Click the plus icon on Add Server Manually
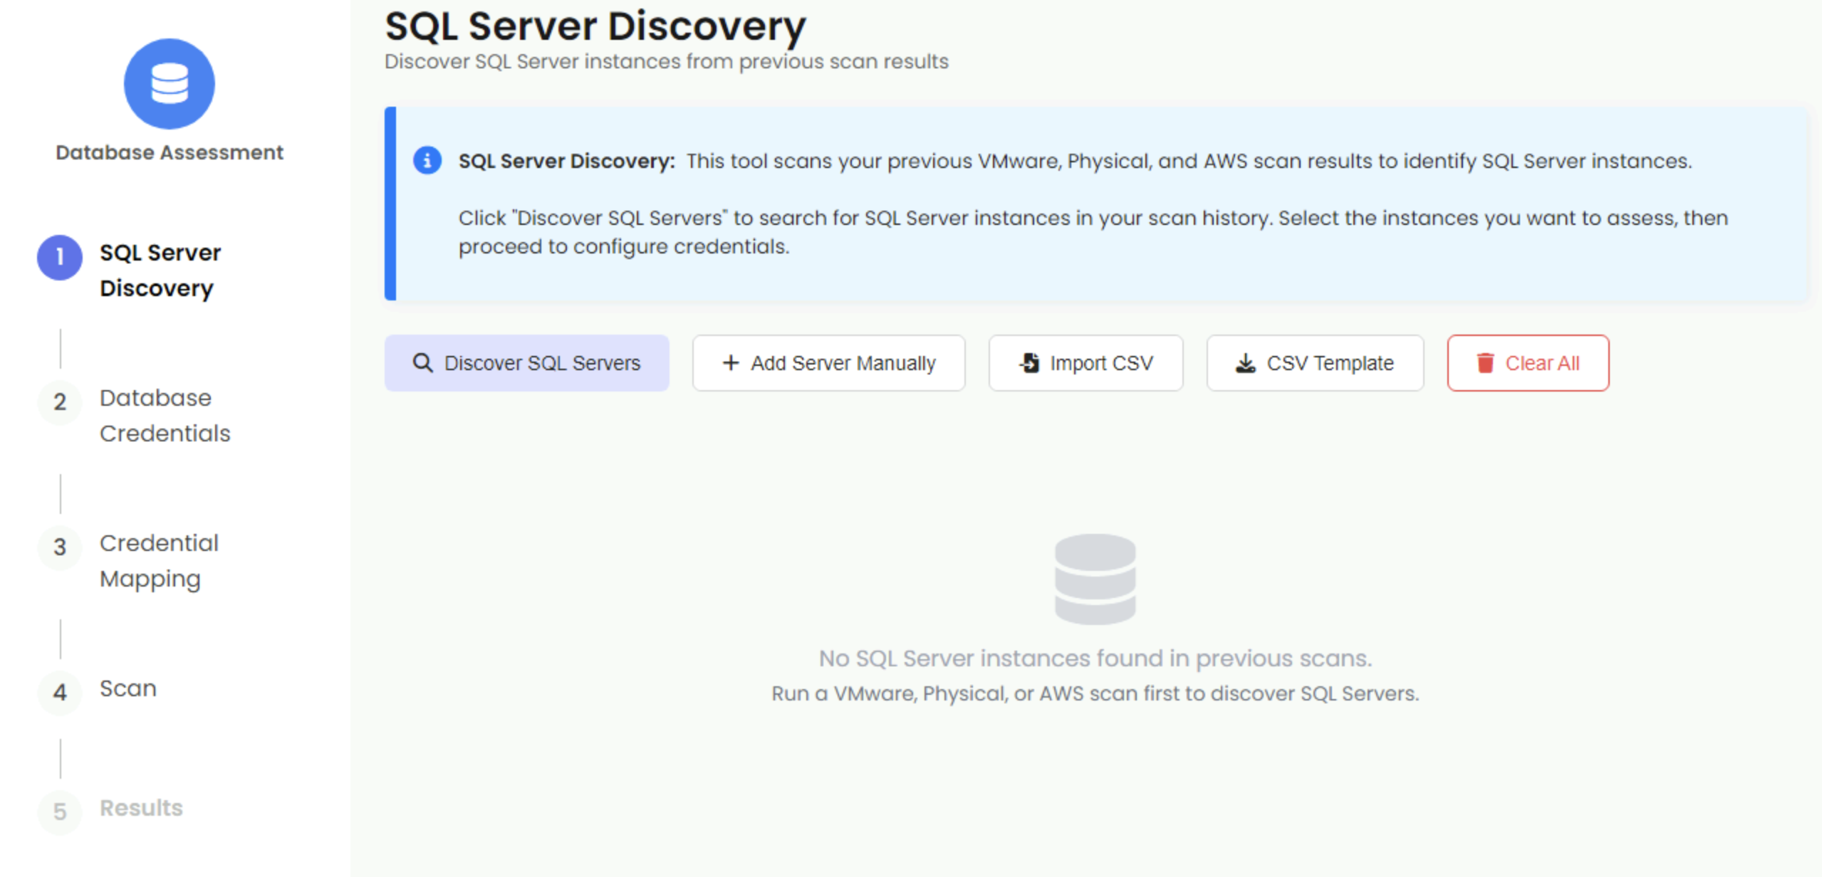The height and width of the screenshot is (877, 1822). tap(729, 363)
